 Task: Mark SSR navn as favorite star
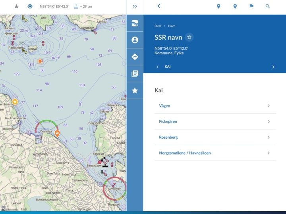[x=189, y=37]
